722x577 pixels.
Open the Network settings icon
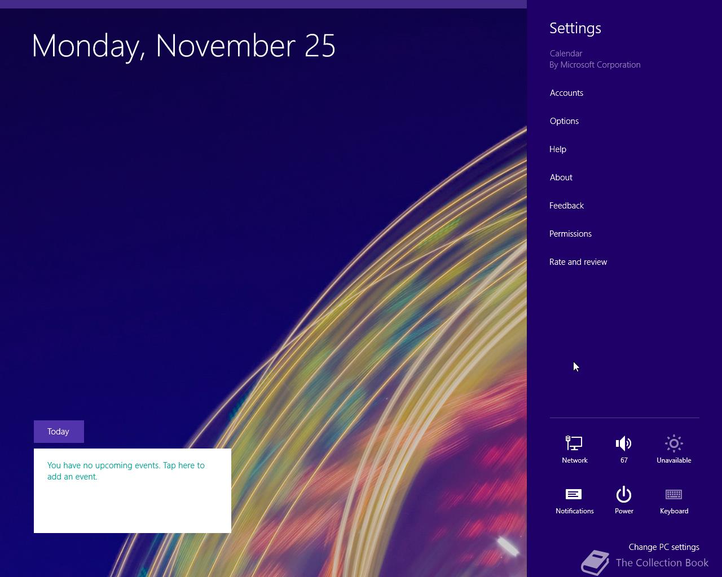point(574,449)
